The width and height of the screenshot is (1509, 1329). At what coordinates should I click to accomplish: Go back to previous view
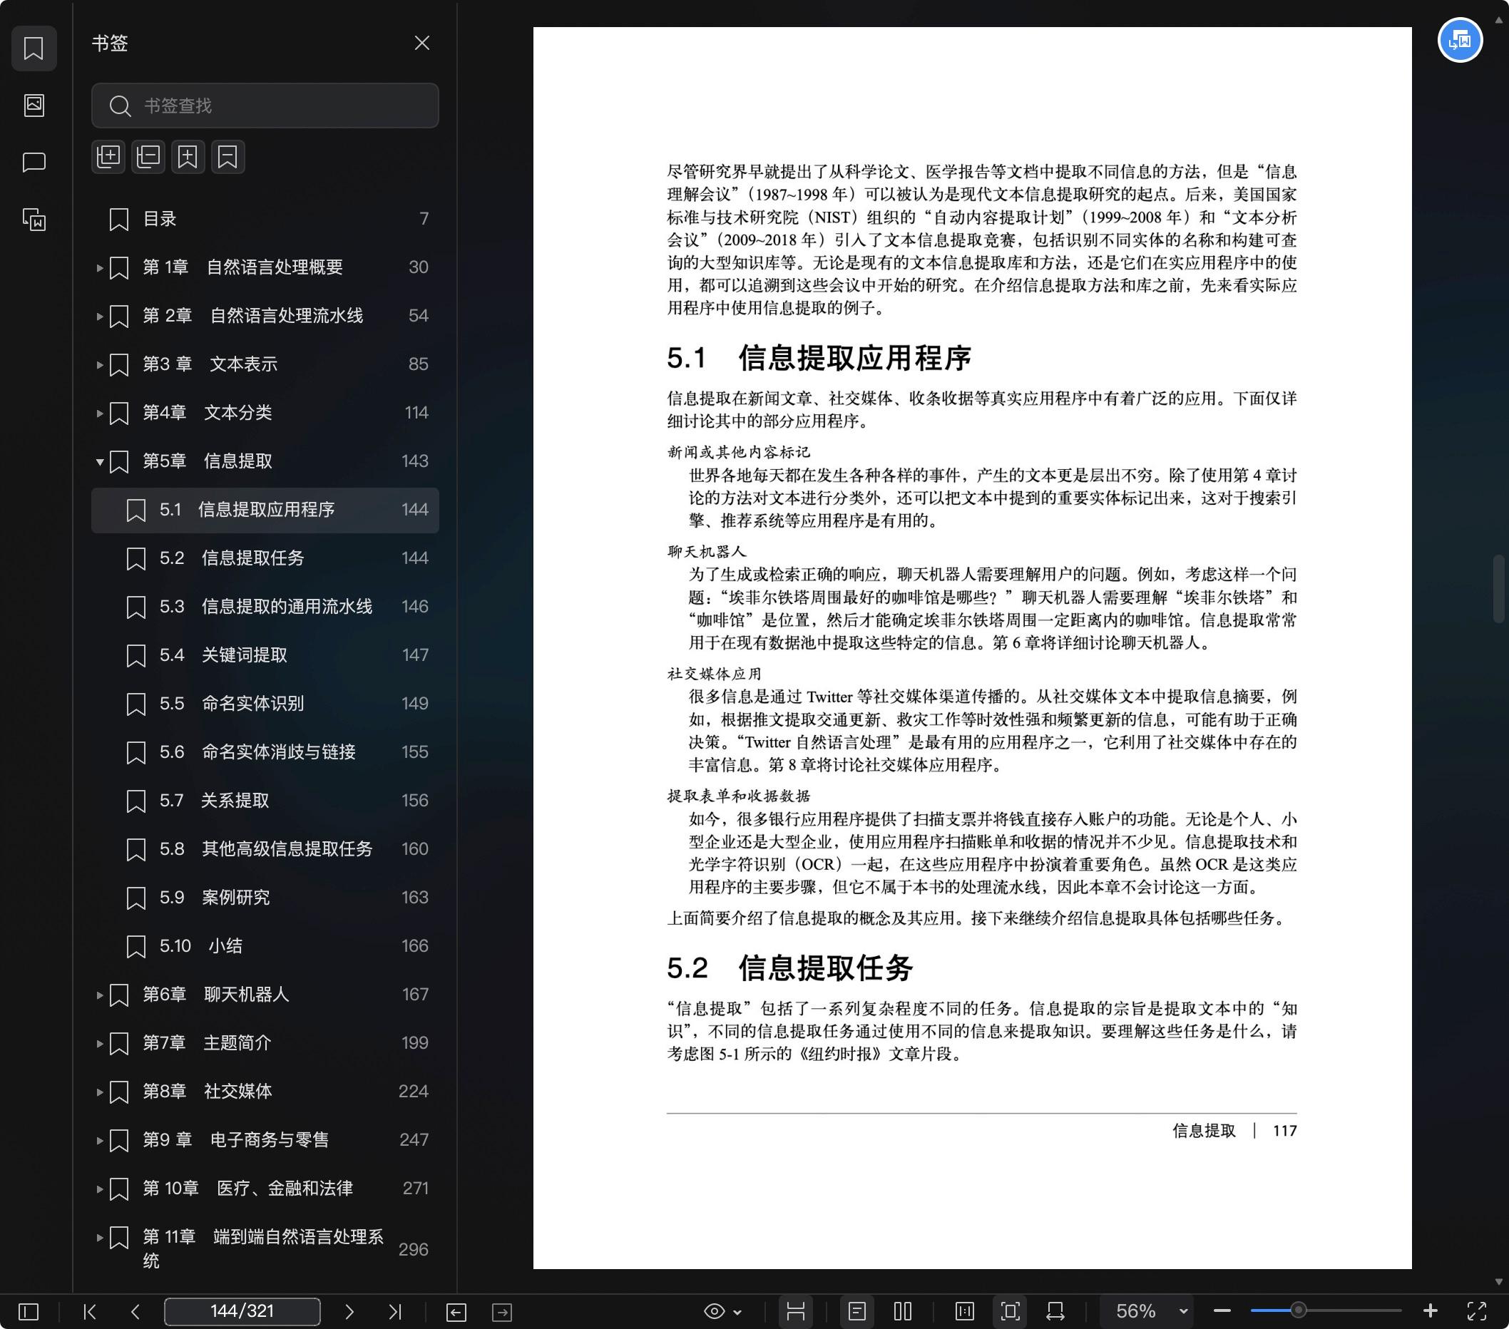point(456,1311)
